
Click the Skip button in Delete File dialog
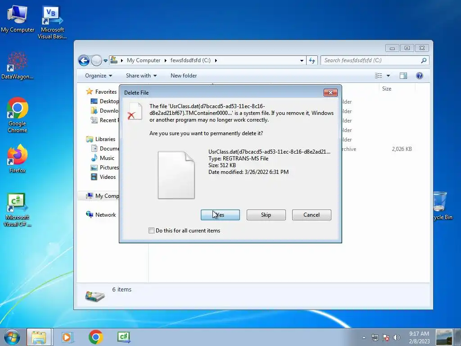[266, 215]
